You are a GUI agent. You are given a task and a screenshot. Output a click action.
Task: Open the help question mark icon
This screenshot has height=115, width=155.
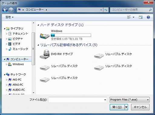tap(148, 17)
